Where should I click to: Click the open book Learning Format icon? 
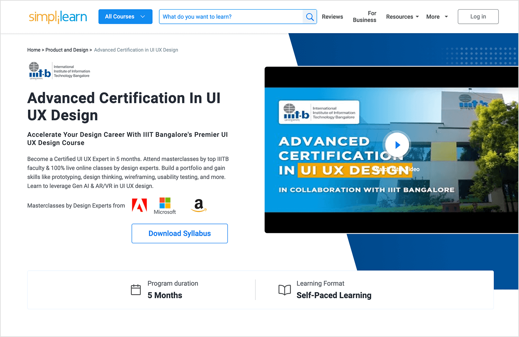pyautogui.click(x=285, y=290)
